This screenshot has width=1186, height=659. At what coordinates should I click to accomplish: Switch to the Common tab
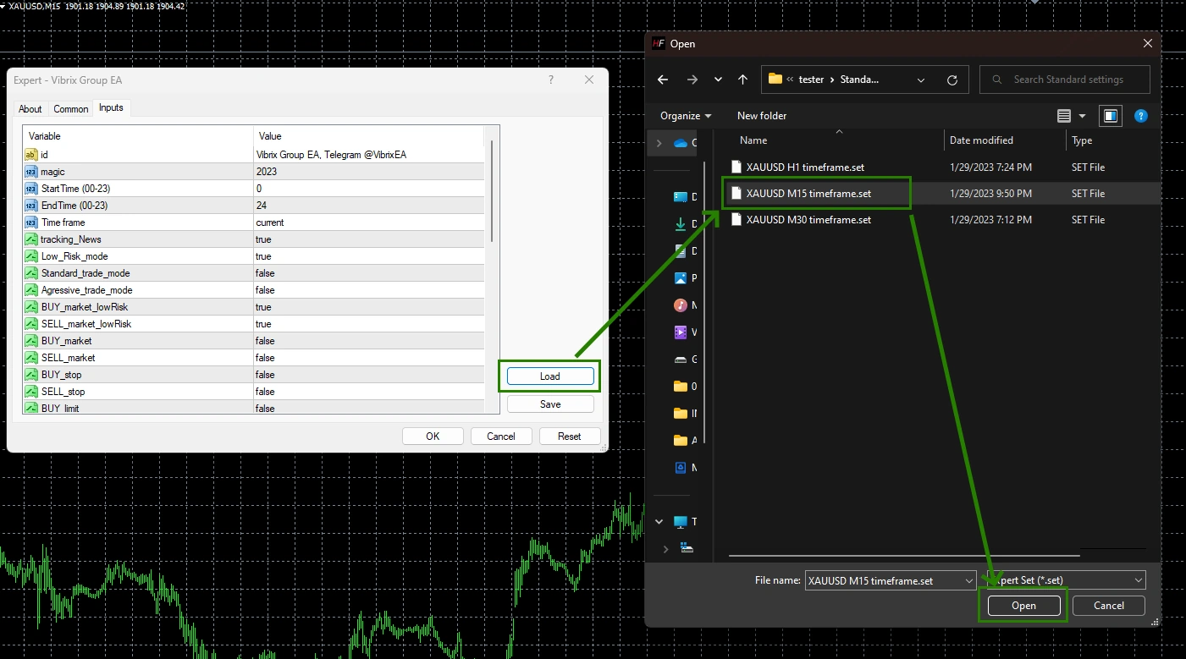(71, 109)
